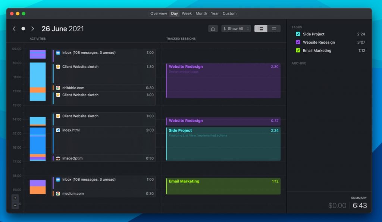Click the 26 June 2021 date heading
Viewport: 382px width, 222px height.
click(63, 29)
